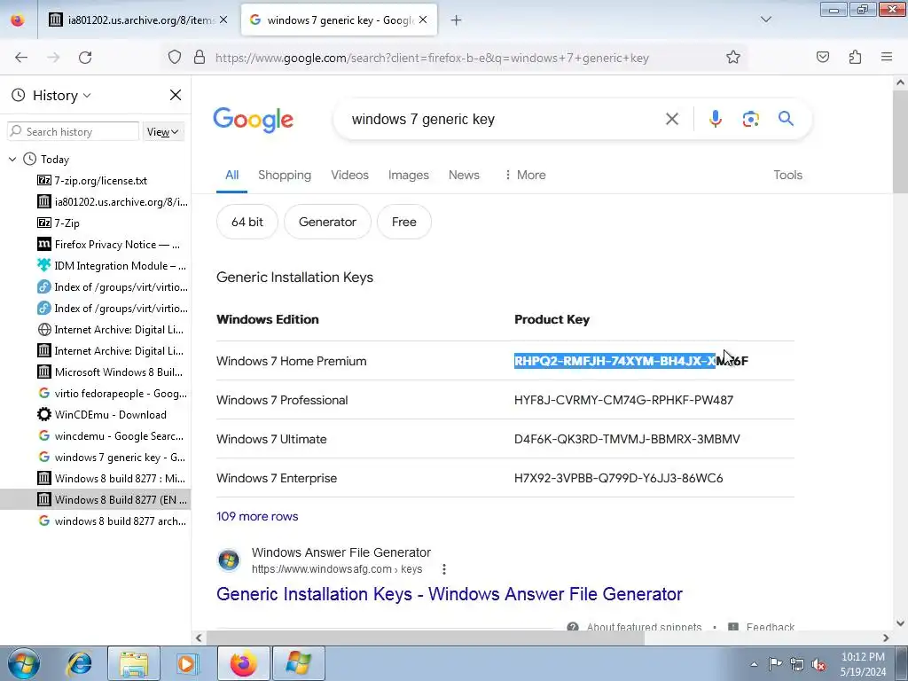Switch to the Shopping results tab
The width and height of the screenshot is (908, 681).
coord(285,175)
